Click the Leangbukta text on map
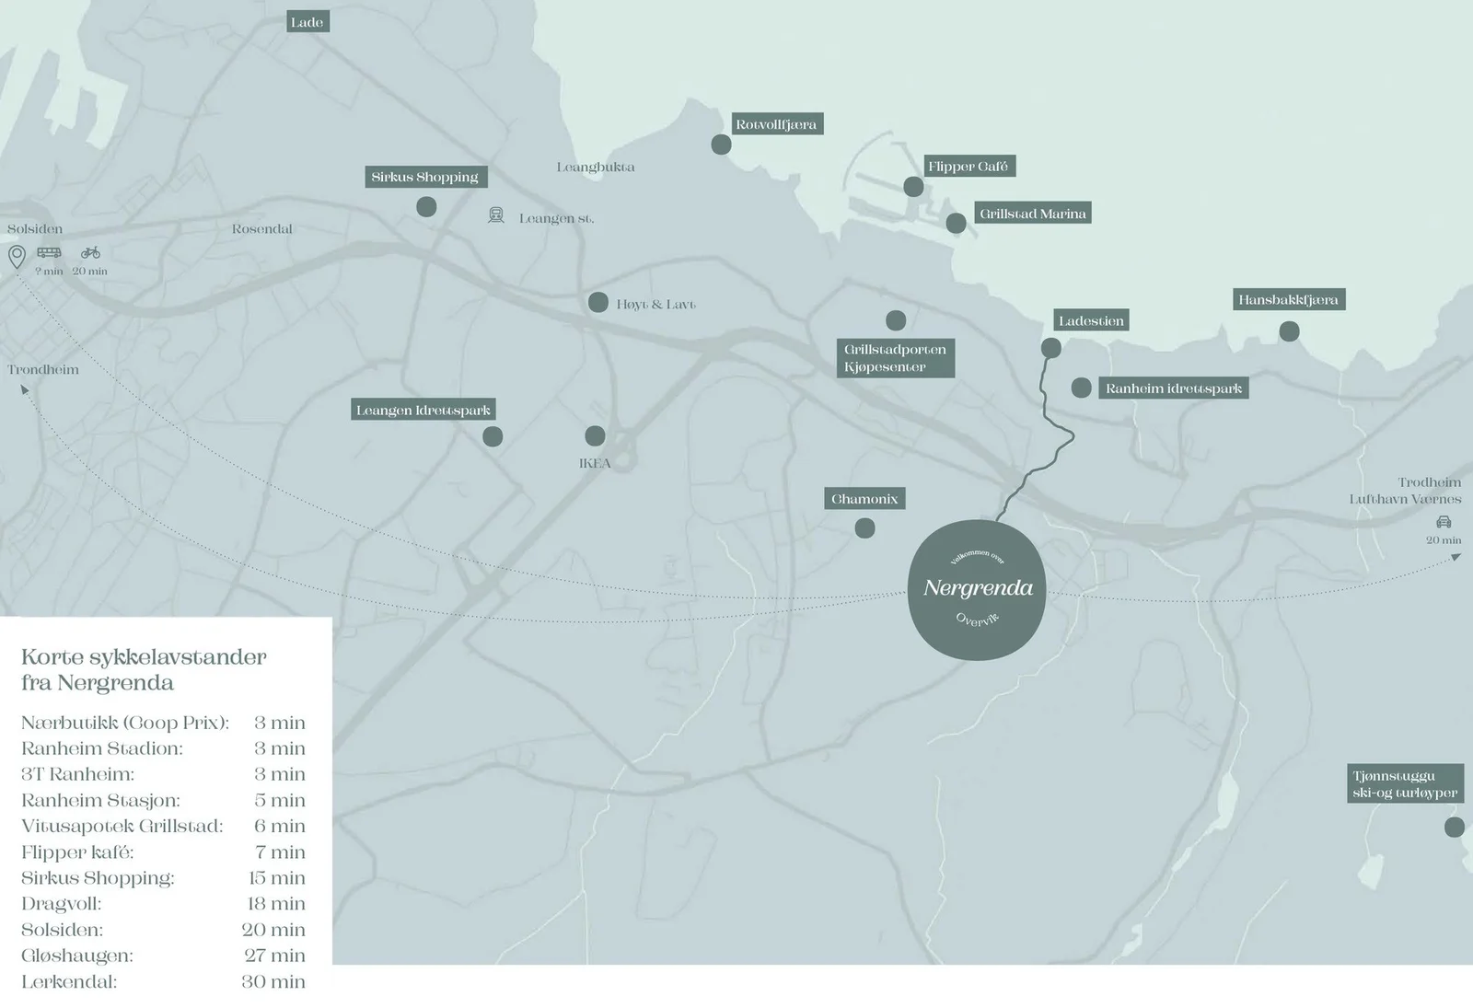 [x=596, y=168]
